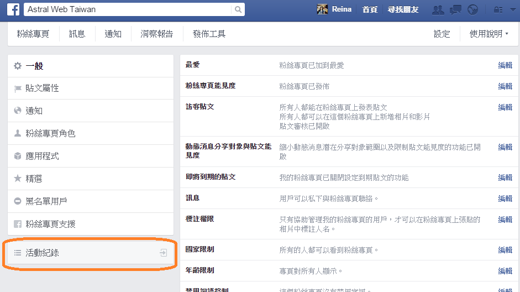Go to 首頁 home link
The height and width of the screenshot is (292, 520).
pyautogui.click(x=370, y=9)
